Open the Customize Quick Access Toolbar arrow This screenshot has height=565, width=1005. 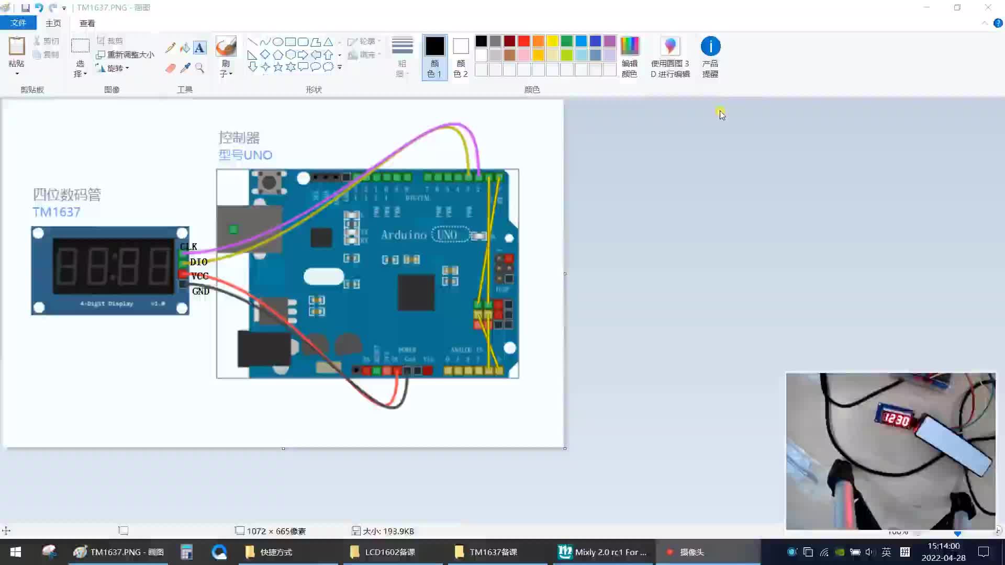point(64,8)
